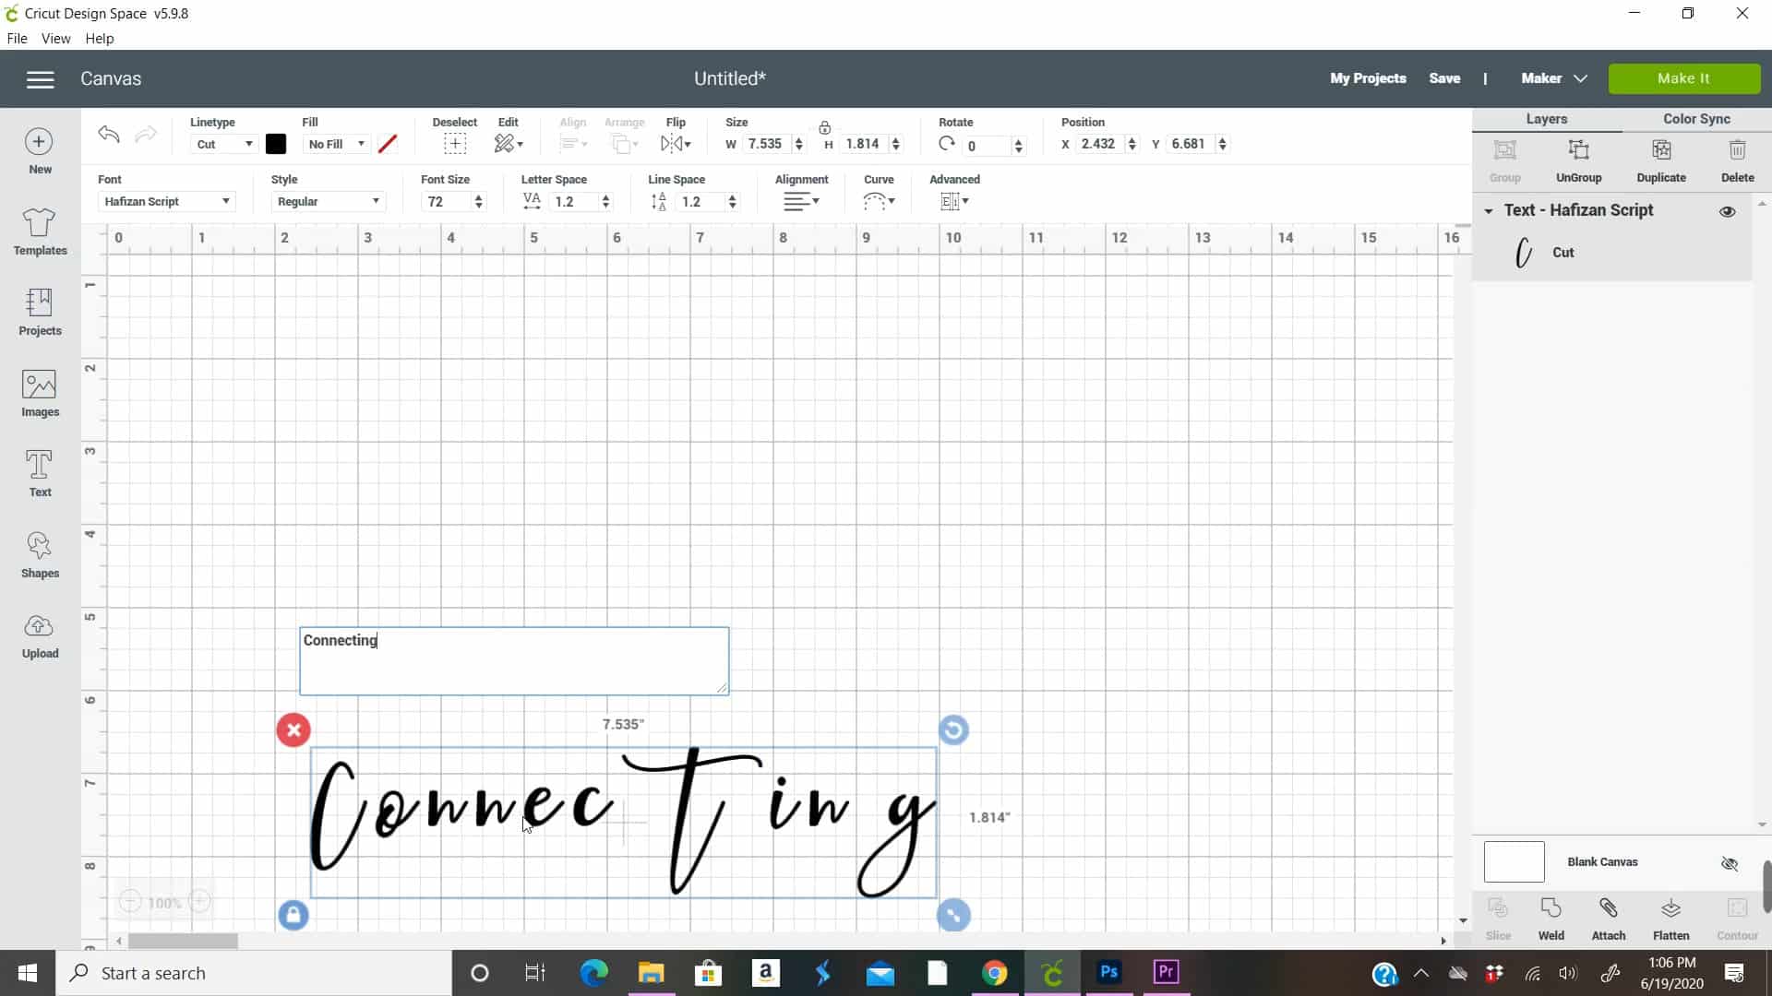The width and height of the screenshot is (1772, 996).
Task: Click Save
Action: [1444, 78]
